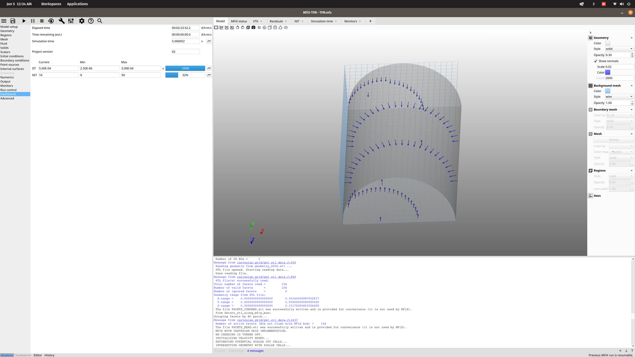Click the Run simulation play icon
This screenshot has height=357, width=635.
click(24, 21)
